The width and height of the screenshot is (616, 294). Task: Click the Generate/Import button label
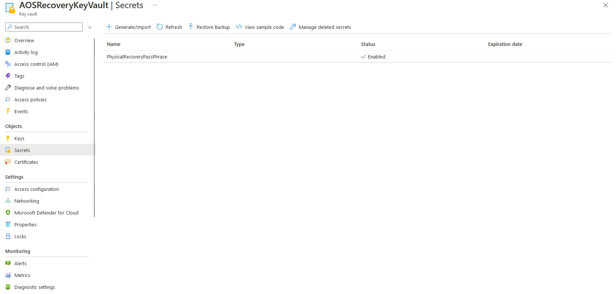coord(133,27)
